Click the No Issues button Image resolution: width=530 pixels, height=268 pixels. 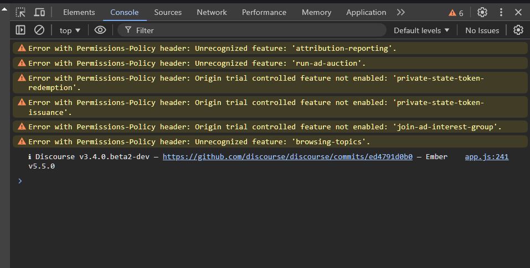pos(482,30)
